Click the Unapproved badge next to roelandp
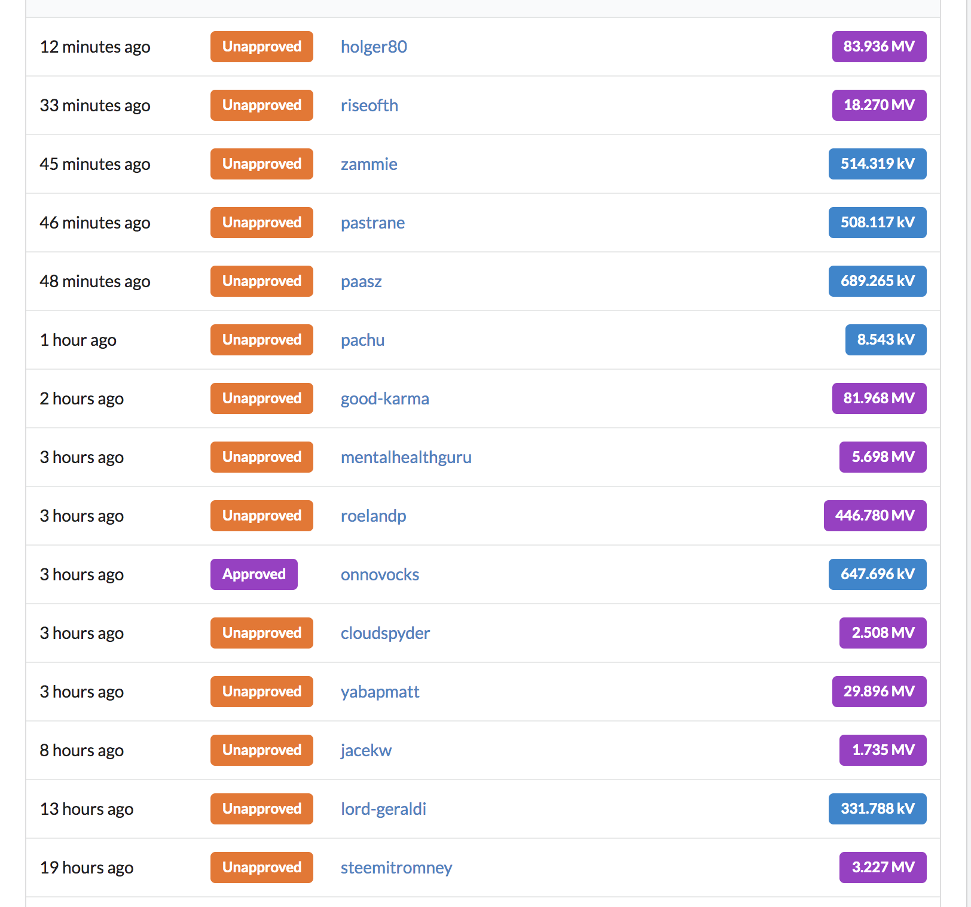The image size is (971, 907). (x=262, y=516)
